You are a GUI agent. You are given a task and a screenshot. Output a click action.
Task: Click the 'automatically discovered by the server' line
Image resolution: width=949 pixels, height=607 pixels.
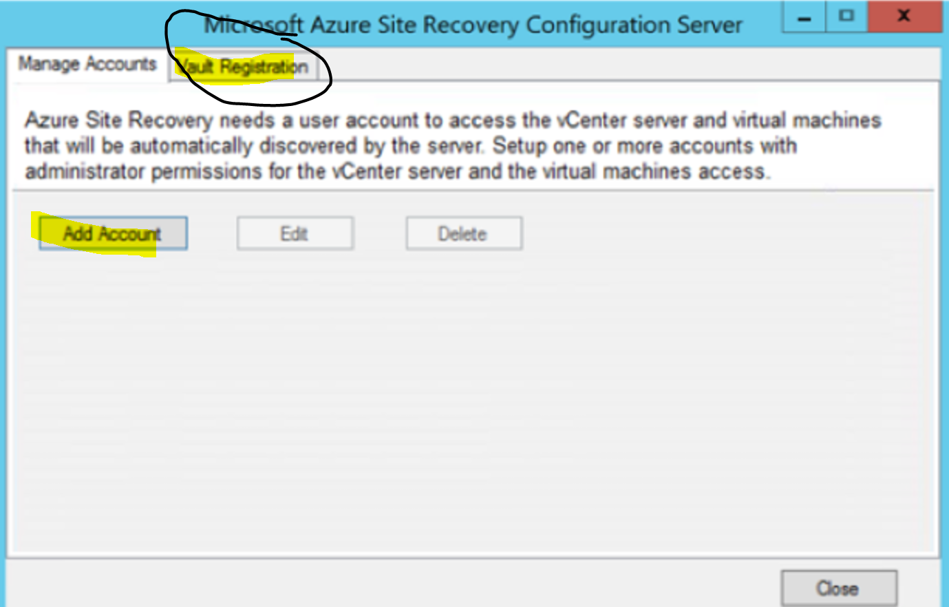pyautogui.click(x=410, y=146)
